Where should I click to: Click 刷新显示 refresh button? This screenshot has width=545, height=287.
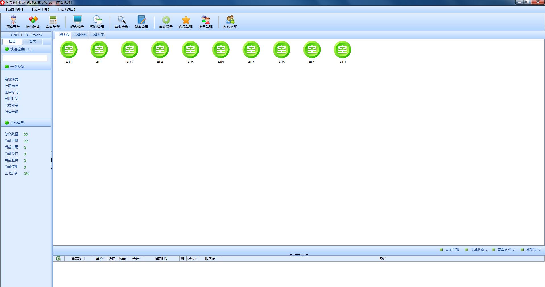pos(531,250)
